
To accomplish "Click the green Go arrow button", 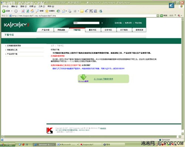I will (161, 15).
